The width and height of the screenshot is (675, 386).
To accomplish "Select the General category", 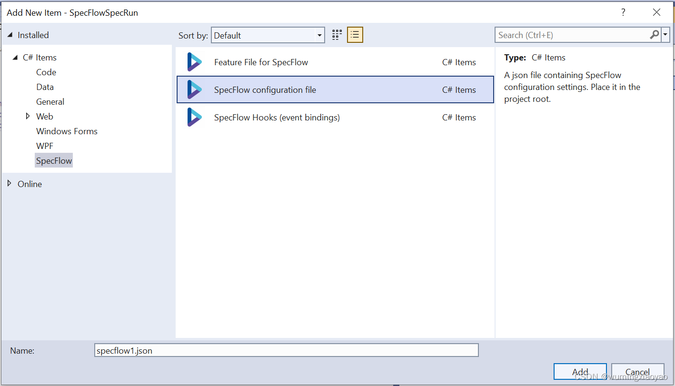I will 50,102.
